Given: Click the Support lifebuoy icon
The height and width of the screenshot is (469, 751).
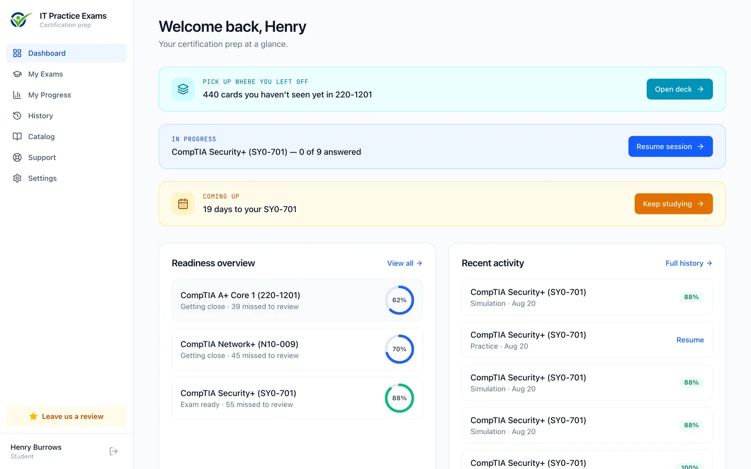Looking at the screenshot, I should coord(17,157).
